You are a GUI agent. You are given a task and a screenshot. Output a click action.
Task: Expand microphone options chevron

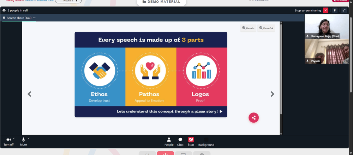(29, 138)
